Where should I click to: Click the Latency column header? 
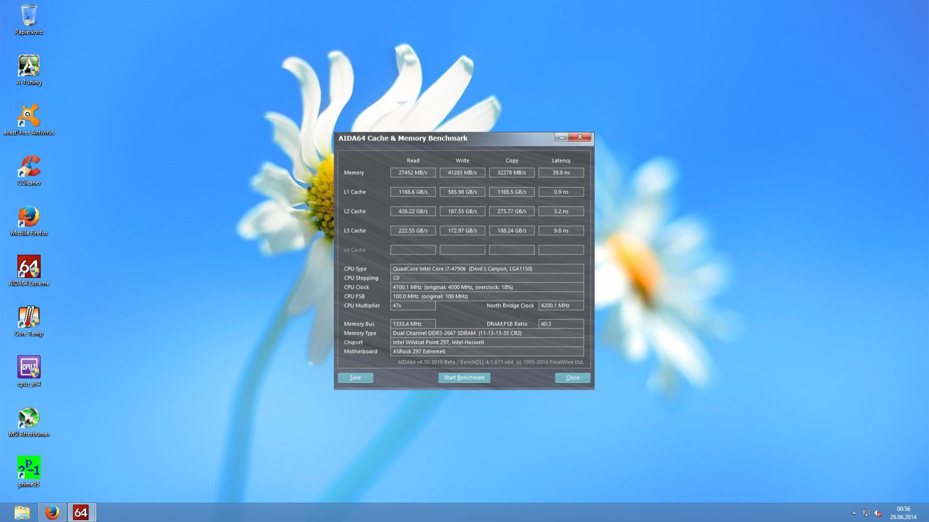point(561,161)
